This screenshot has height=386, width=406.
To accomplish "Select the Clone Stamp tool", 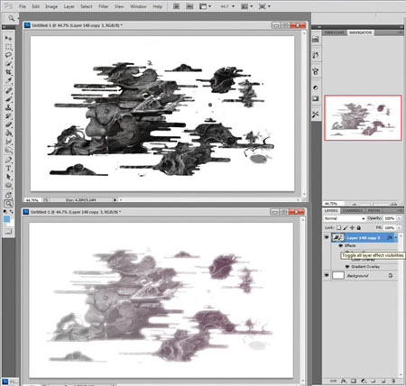I will pos(8,107).
